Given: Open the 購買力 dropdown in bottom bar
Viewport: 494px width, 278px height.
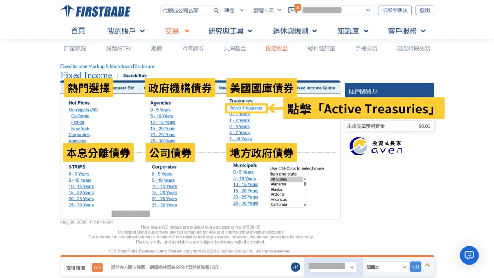Looking at the screenshot, I should [x=386, y=267].
